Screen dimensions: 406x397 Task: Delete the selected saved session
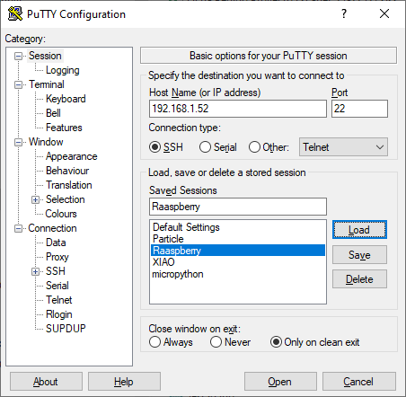[359, 279]
